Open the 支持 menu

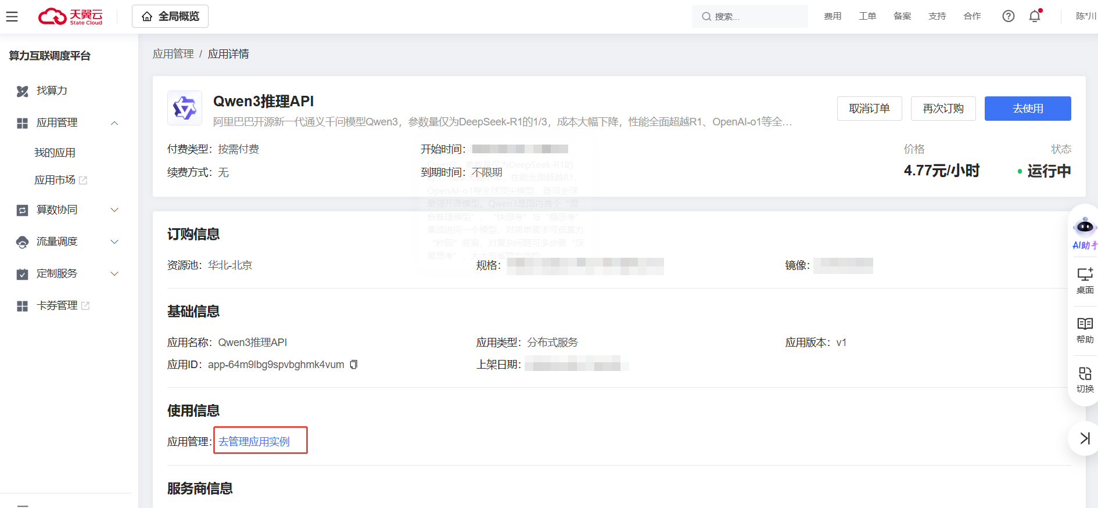(x=937, y=16)
